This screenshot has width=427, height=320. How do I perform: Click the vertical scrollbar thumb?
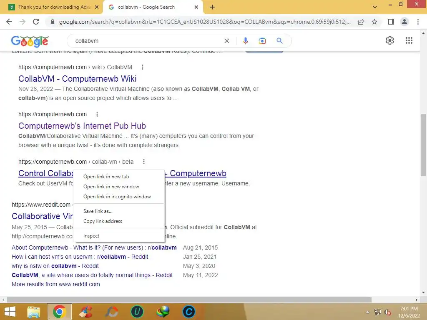(423, 145)
